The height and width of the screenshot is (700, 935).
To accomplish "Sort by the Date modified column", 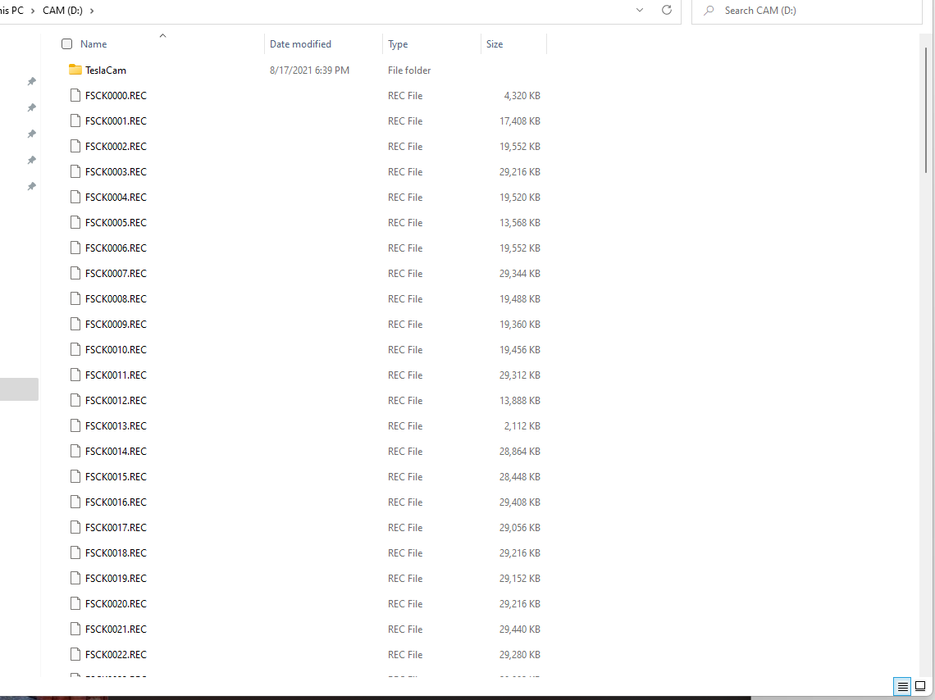I will pos(300,44).
